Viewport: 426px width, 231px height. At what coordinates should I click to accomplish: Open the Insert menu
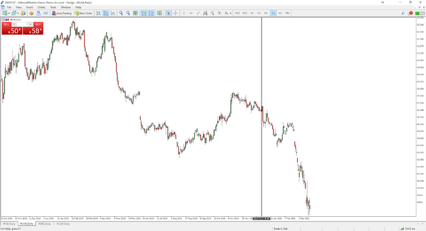point(30,7)
